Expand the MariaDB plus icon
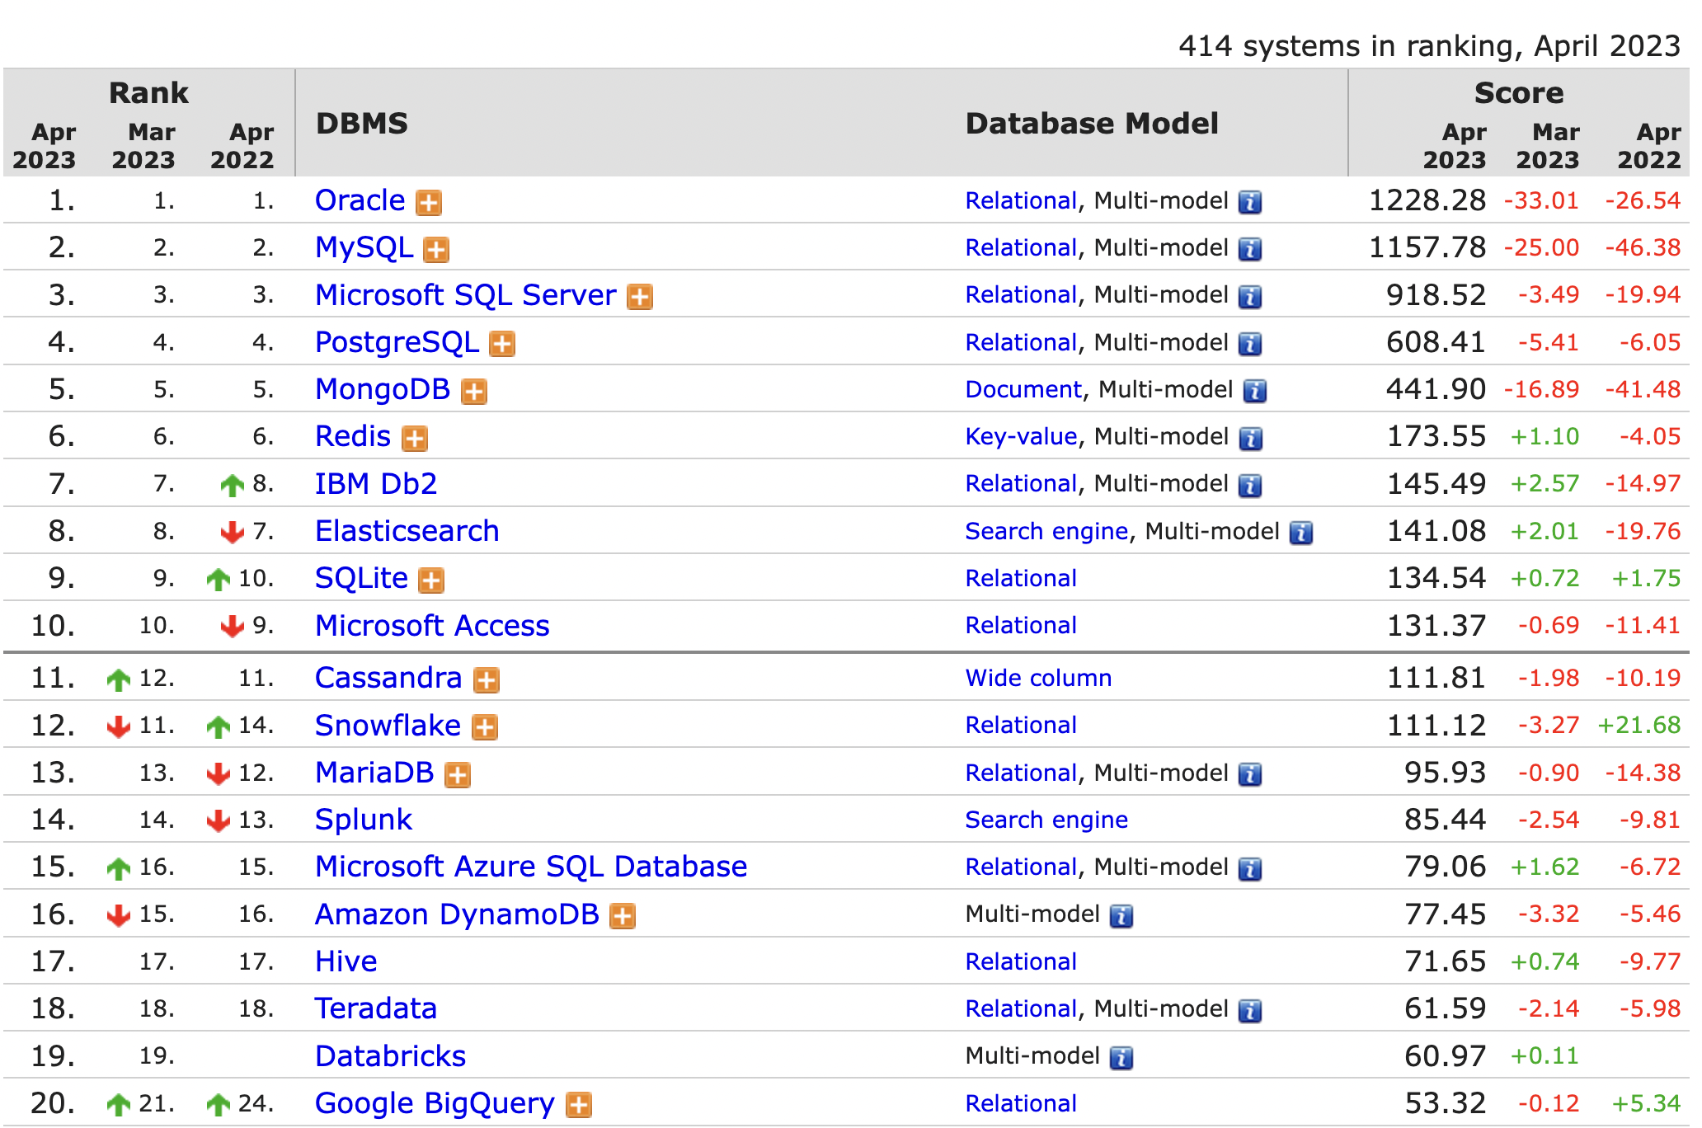Screen dimensions: 1702x1128 click(x=457, y=775)
